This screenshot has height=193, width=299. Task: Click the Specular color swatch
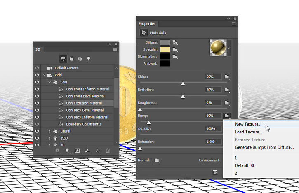pyautogui.click(x=165, y=49)
